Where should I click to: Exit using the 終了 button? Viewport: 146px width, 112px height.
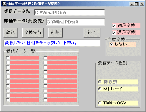(x=92, y=33)
